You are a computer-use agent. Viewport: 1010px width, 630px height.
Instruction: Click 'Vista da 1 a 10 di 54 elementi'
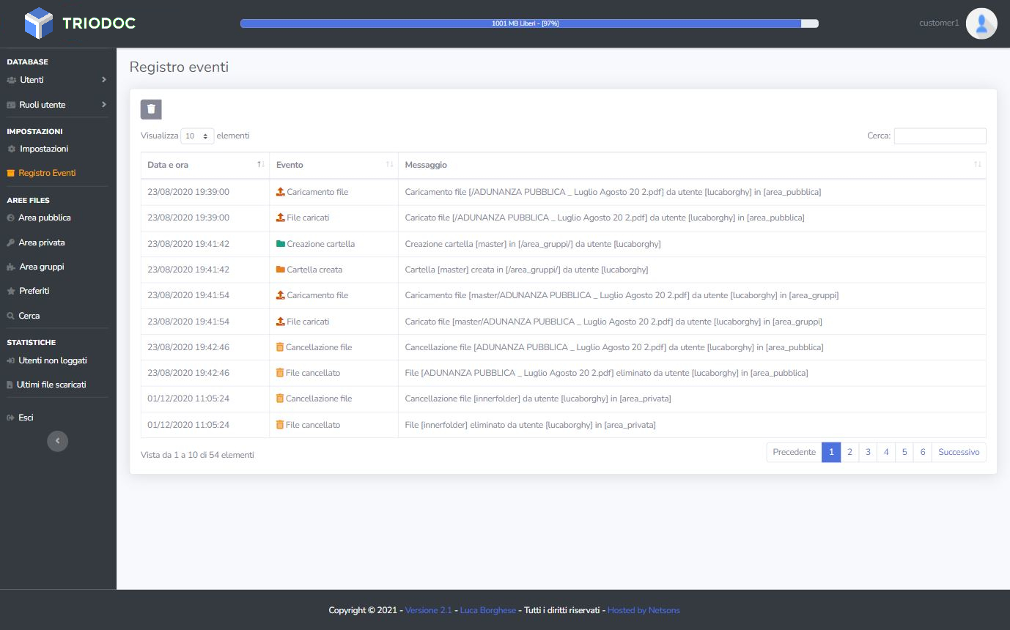(x=197, y=455)
